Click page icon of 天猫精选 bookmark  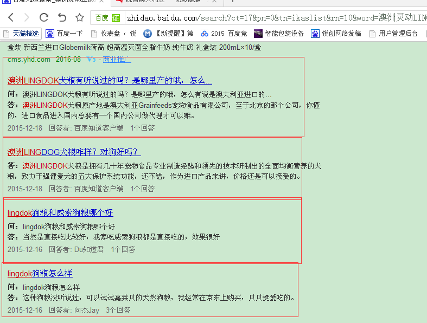(x=6, y=34)
